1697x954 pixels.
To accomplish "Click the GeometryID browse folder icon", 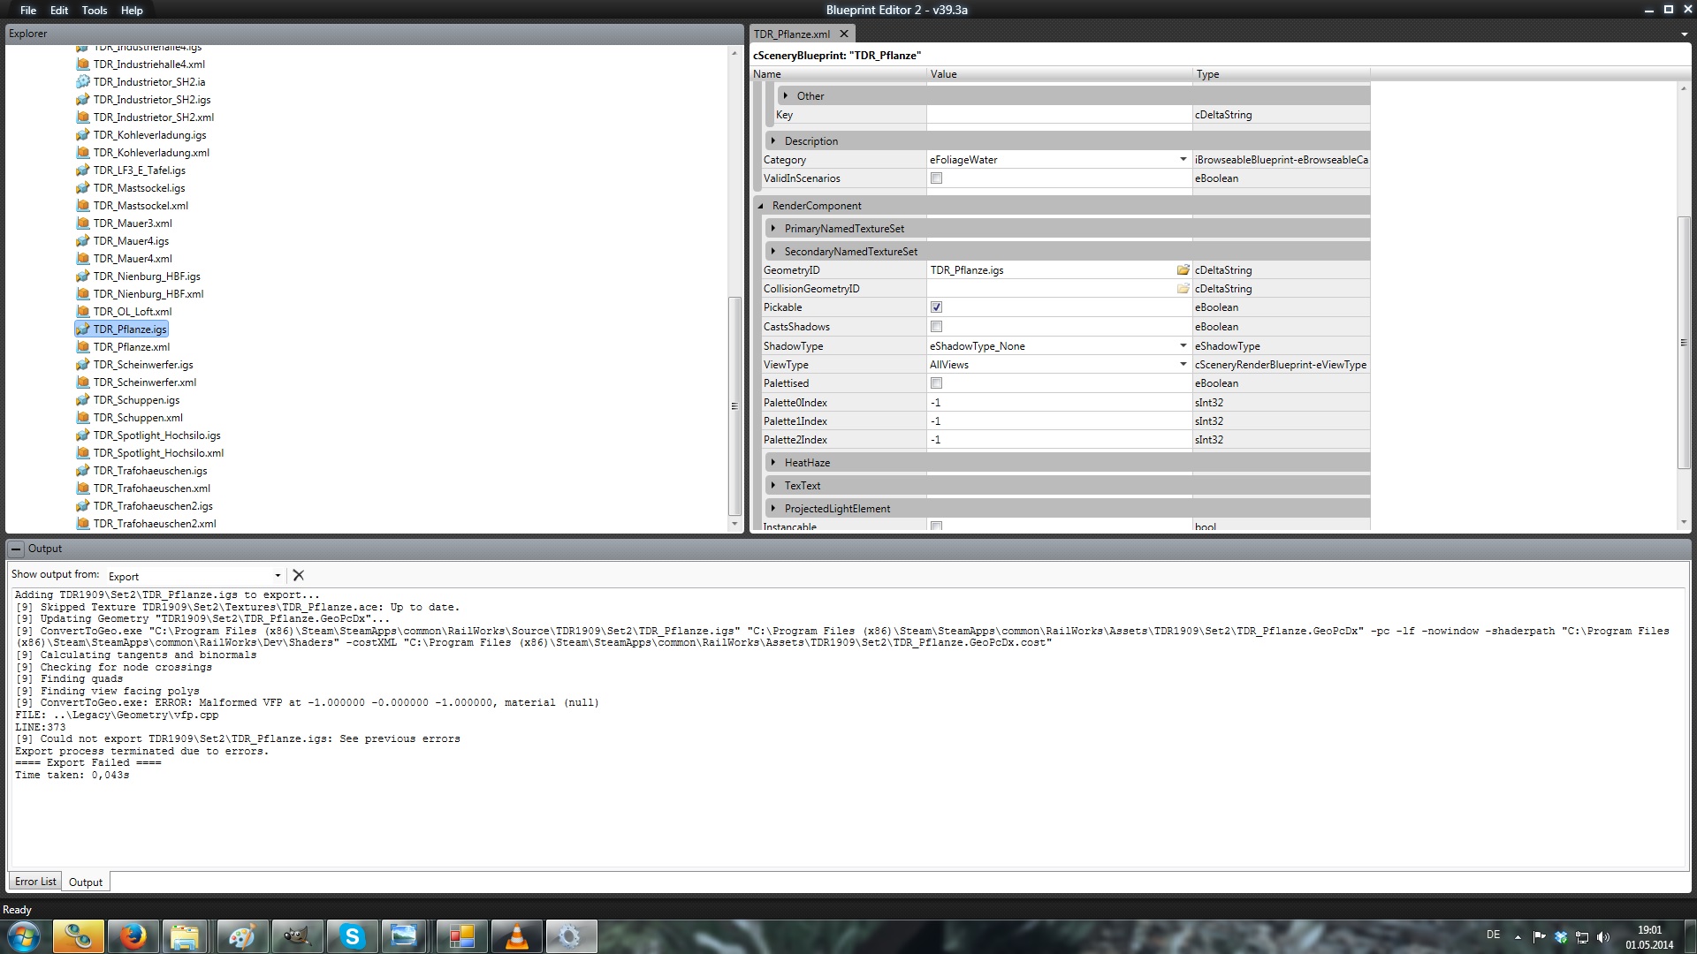I will pos(1183,270).
